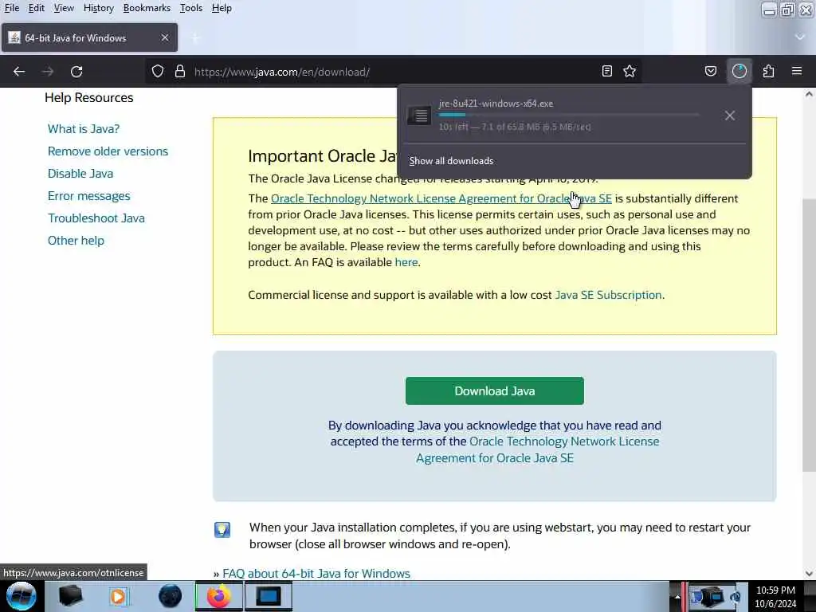Open the license agreement link below Download Java

[538, 449]
